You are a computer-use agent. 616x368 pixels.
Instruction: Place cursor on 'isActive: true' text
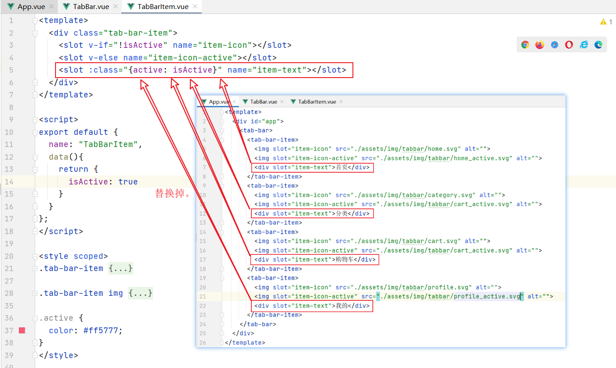103,182
